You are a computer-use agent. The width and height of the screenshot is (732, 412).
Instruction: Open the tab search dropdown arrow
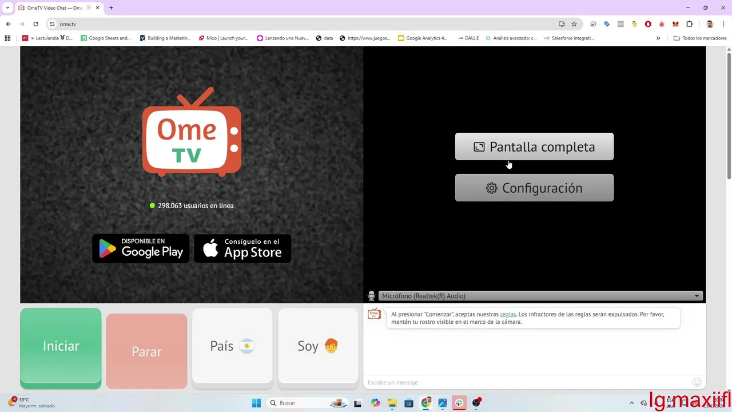(x=7, y=8)
